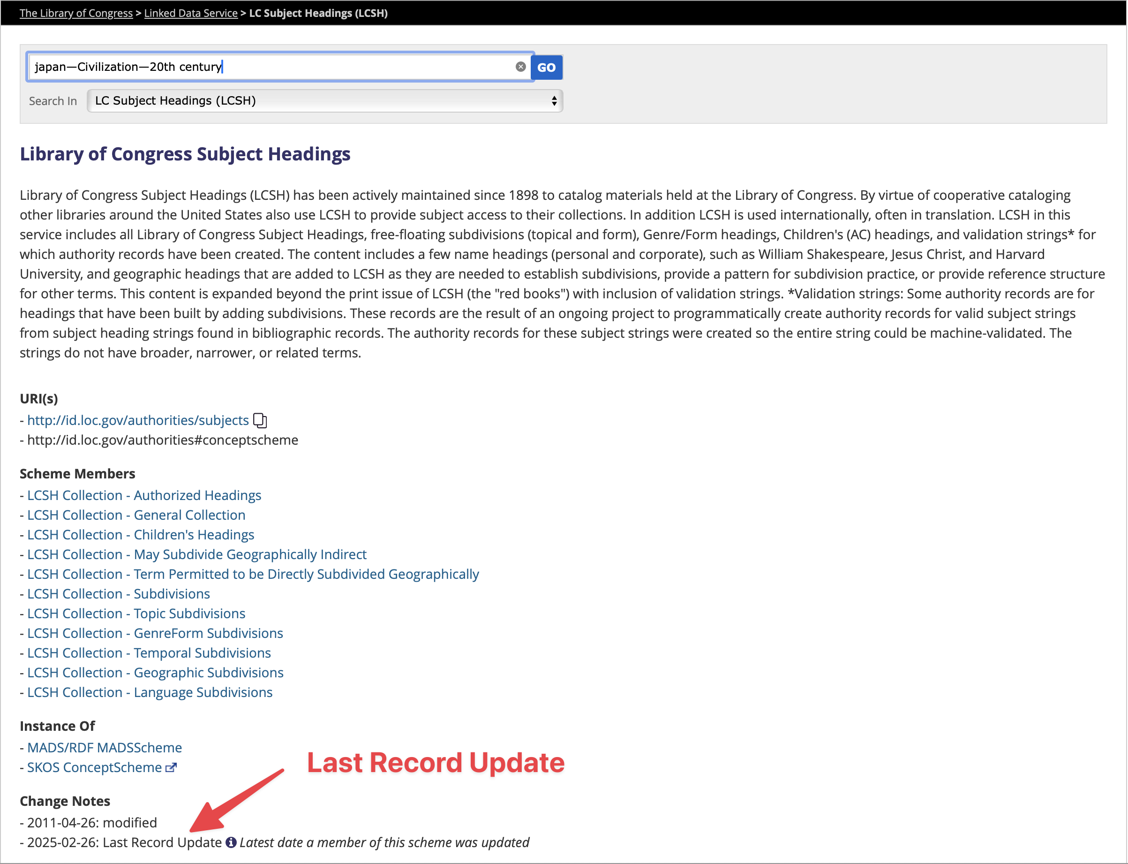Click the info icon beside Last Record Update
The width and height of the screenshot is (1128, 864).
tap(231, 842)
